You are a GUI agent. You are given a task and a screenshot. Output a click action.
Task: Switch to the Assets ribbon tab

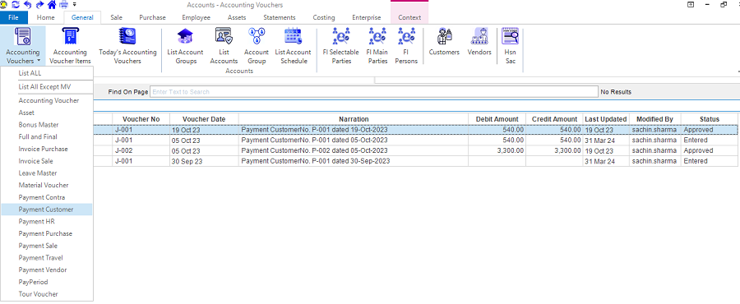[x=237, y=17]
